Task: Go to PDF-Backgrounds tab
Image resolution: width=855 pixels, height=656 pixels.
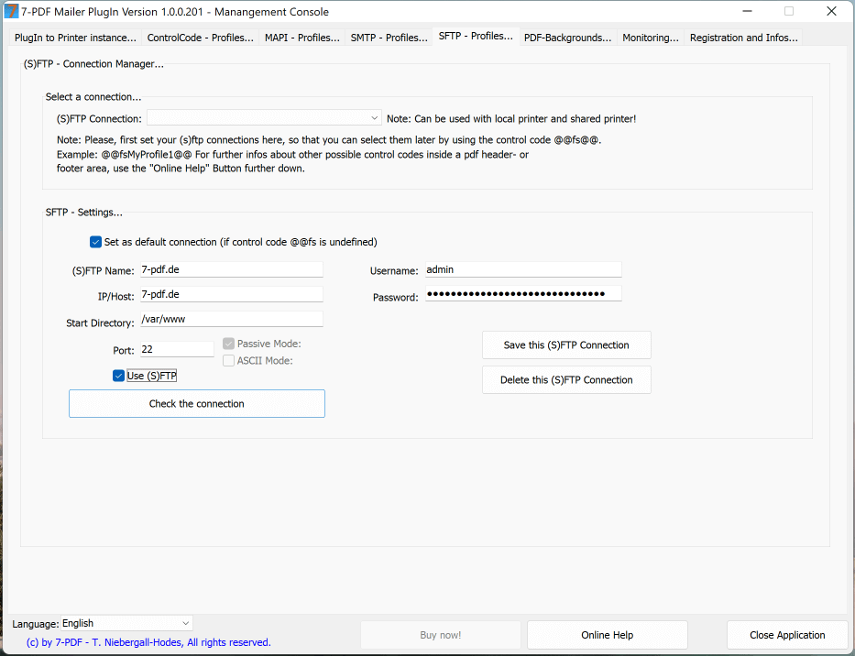Action: (567, 38)
